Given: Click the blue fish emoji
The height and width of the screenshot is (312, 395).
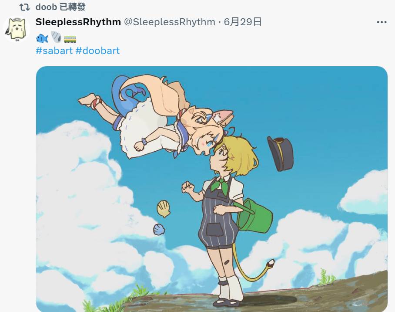Looking at the screenshot, I should click(x=42, y=39).
